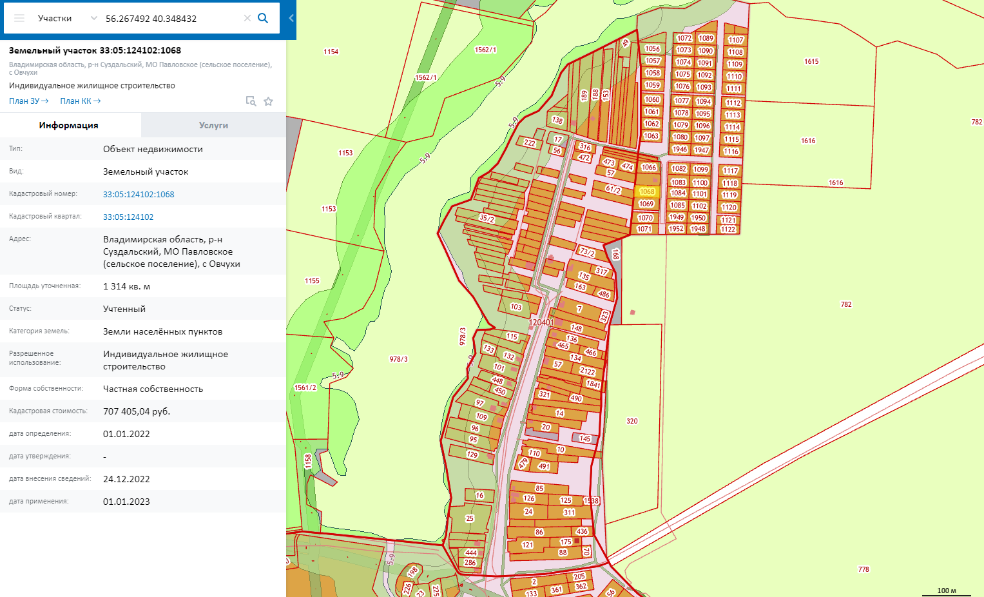Viewport: 984px width, 597px height.
Task: Follow cadastral number 33:05:124102:1068 link
Action: (x=139, y=194)
